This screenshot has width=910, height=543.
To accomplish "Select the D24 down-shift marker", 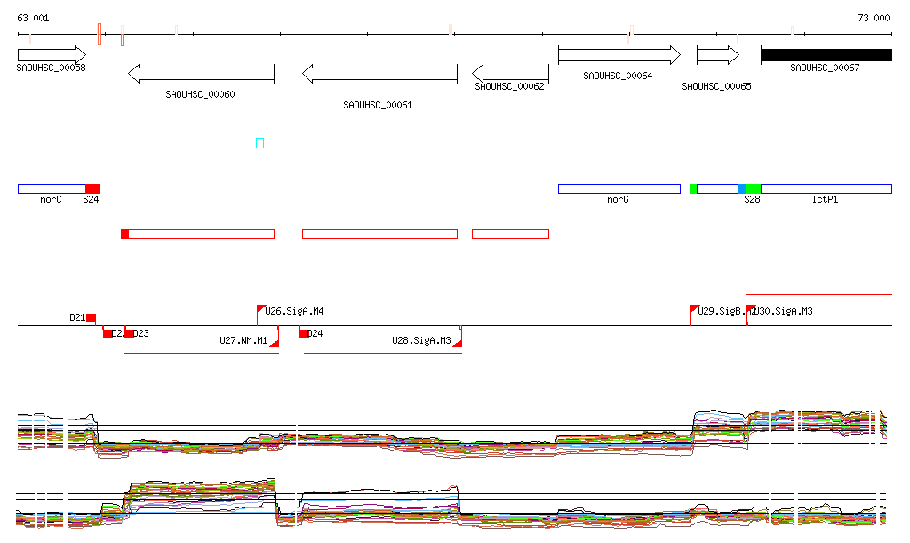I will tap(304, 333).
